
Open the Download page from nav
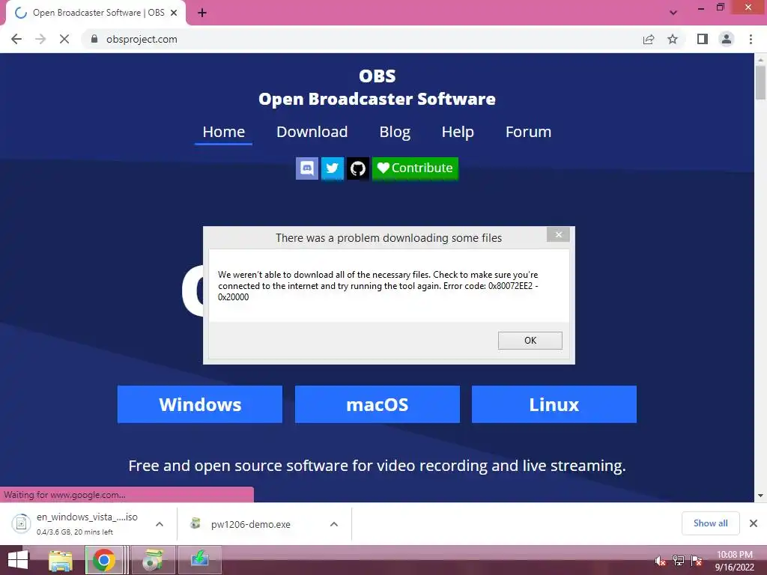(312, 132)
